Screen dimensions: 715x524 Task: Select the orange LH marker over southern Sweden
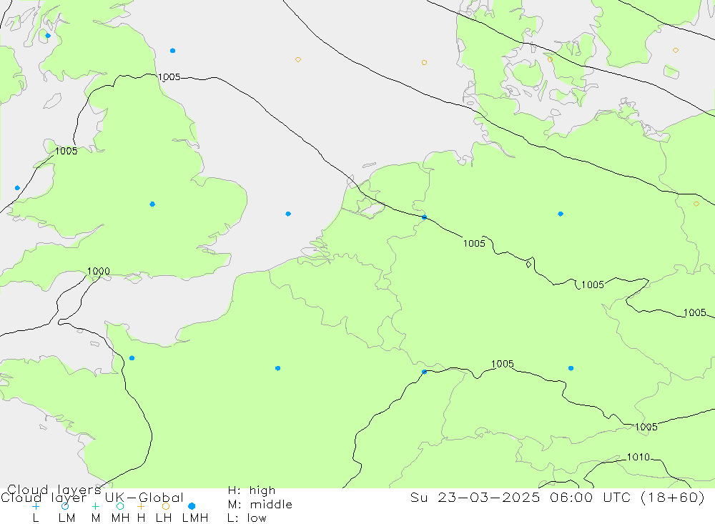[x=676, y=50]
